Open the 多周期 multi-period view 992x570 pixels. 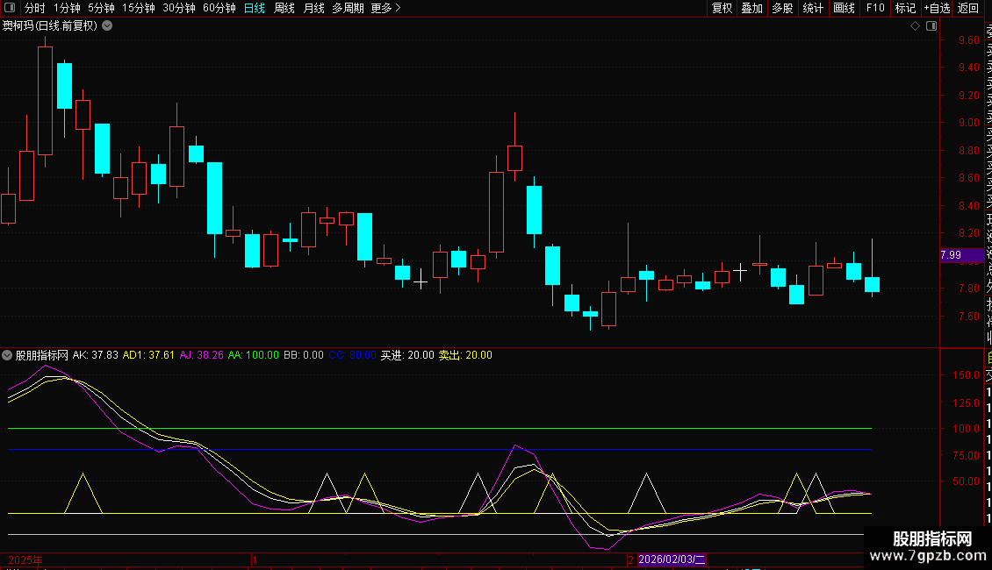point(348,8)
